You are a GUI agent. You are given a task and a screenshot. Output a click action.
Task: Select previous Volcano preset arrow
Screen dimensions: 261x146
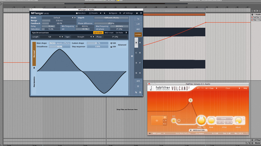(216, 88)
